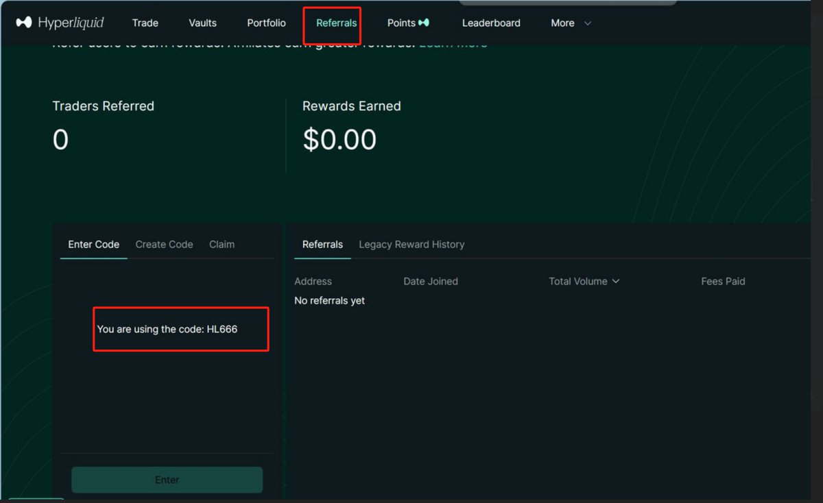The image size is (823, 503).
Task: Click the Date Joined column header
Action: 431,281
